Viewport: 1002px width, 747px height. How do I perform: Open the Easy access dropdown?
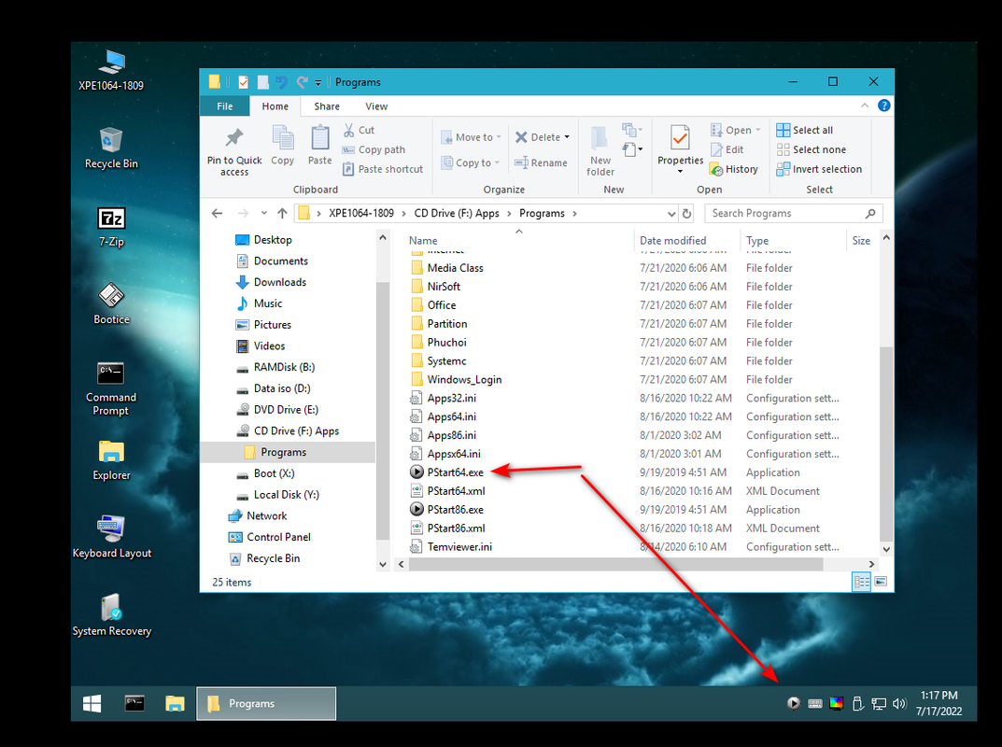[x=632, y=149]
